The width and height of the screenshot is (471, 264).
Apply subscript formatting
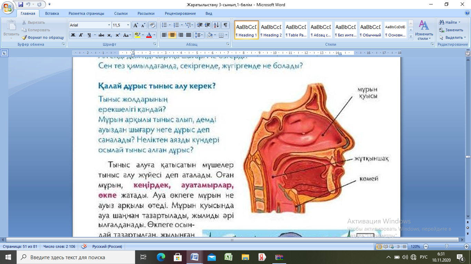coord(109,35)
